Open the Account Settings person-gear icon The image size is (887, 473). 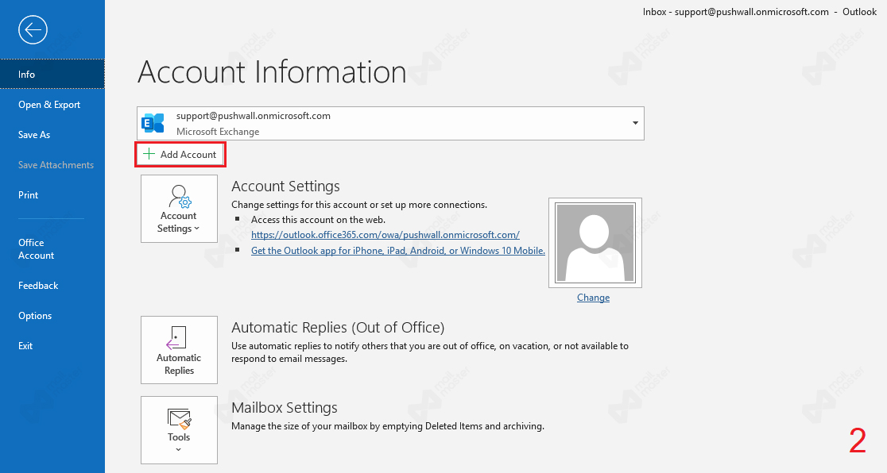(180, 197)
